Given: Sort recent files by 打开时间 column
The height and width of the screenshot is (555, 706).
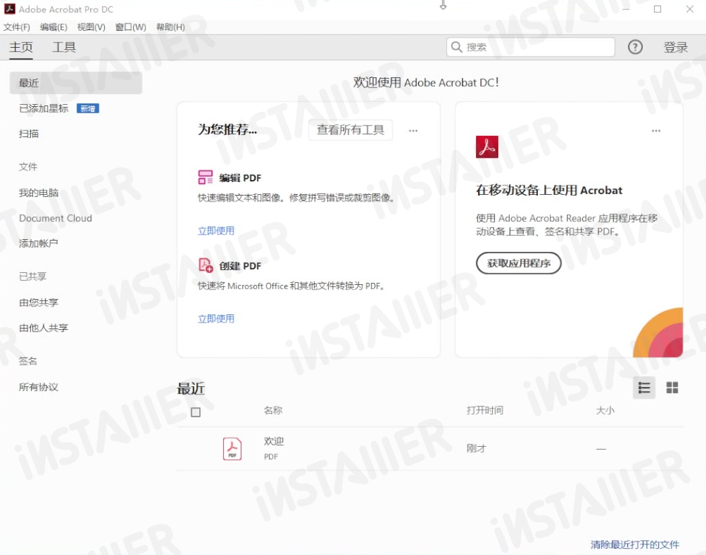Looking at the screenshot, I should pyautogui.click(x=485, y=410).
